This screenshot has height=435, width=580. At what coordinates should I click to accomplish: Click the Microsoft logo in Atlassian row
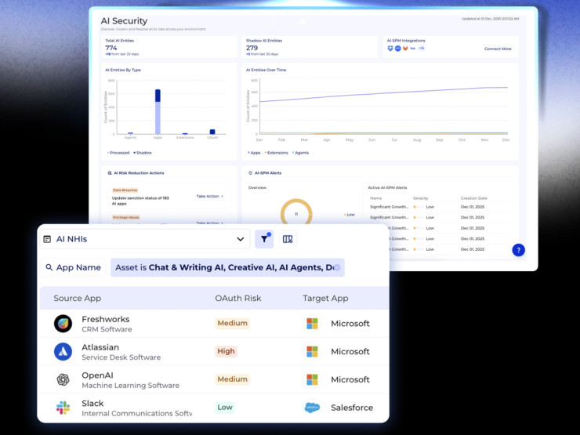[x=312, y=351]
